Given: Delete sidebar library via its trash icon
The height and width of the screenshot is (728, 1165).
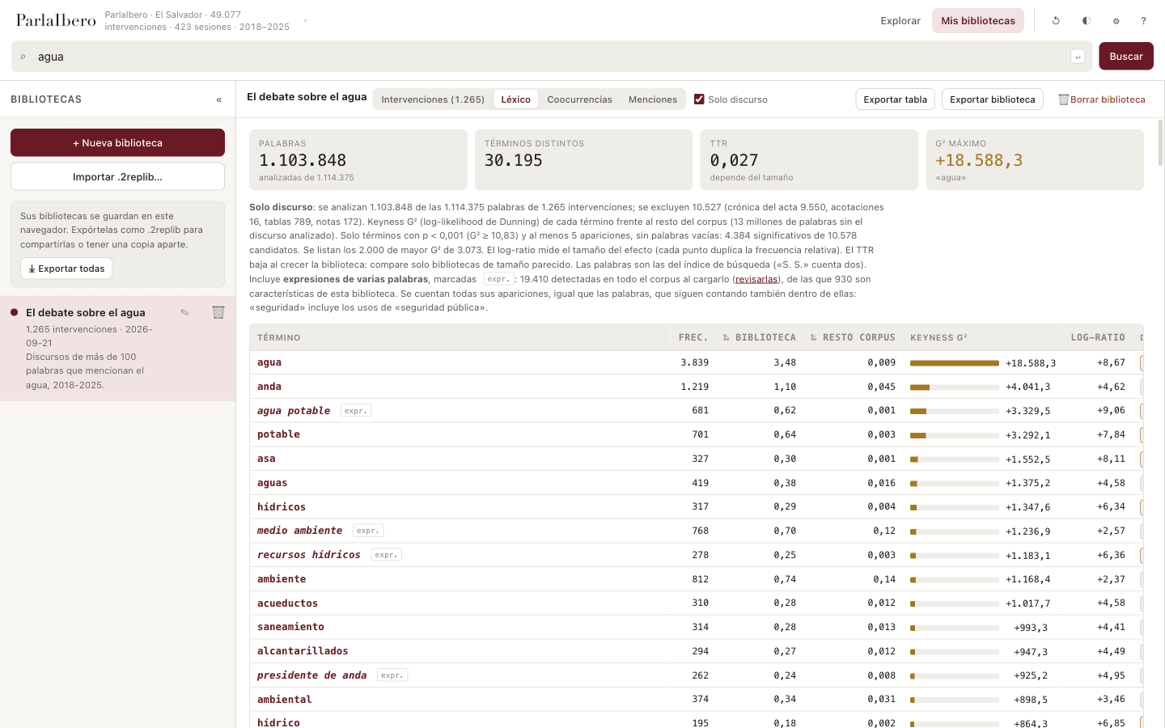Looking at the screenshot, I should tap(218, 312).
